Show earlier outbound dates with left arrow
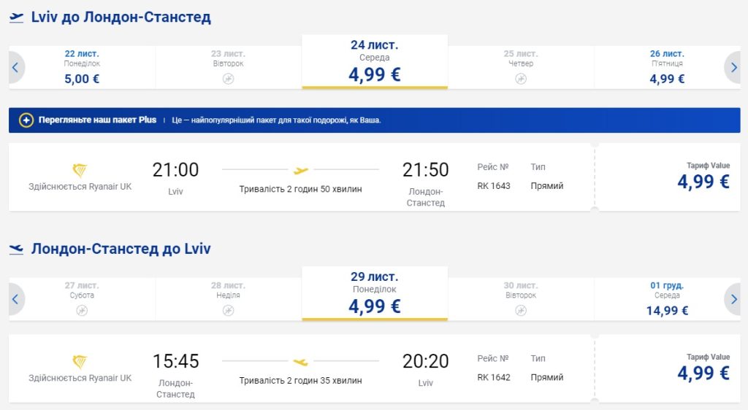The width and height of the screenshot is (748, 410). (x=16, y=67)
